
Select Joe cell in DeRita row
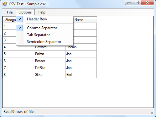(81, 68)
